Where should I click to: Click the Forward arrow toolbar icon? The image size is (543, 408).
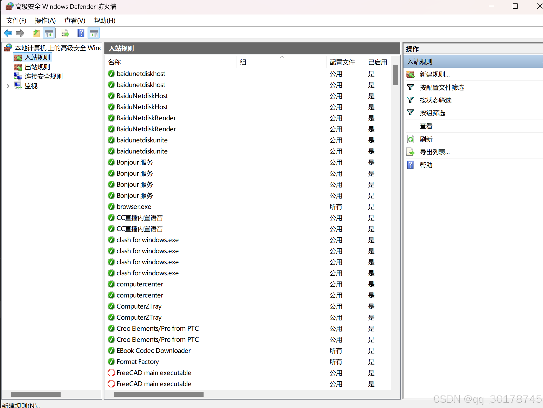click(20, 33)
